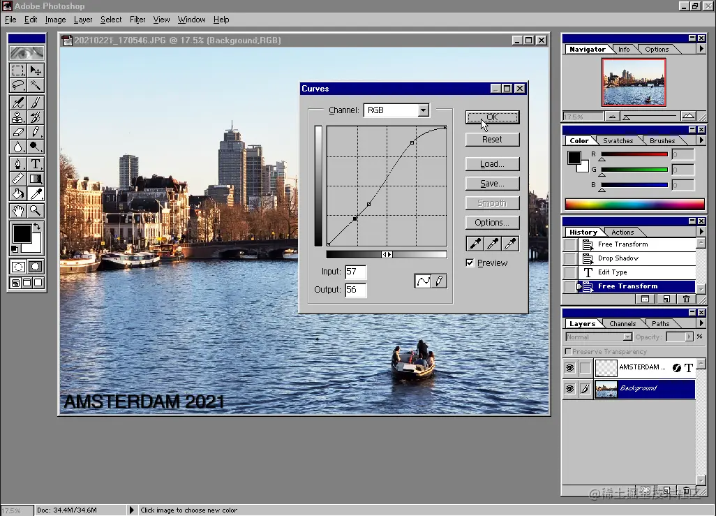
Task: Uncheck the Preview checkbox
Action: pyautogui.click(x=470, y=263)
